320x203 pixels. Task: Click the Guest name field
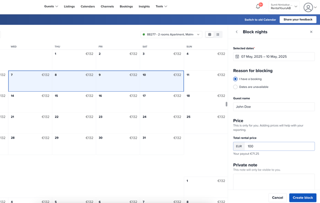click(x=274, y=107)
